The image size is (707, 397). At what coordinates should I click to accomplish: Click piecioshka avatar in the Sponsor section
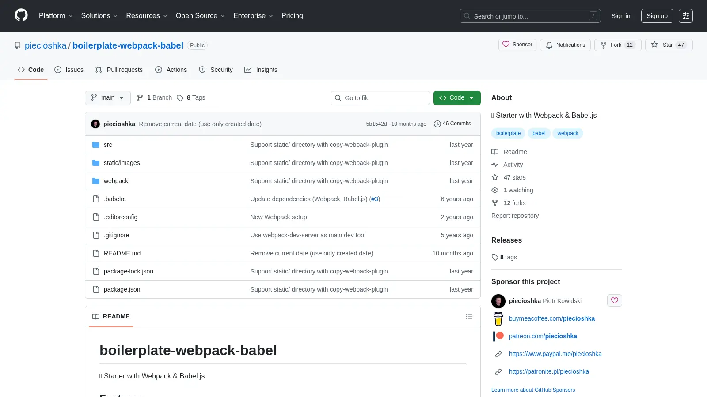498,301
